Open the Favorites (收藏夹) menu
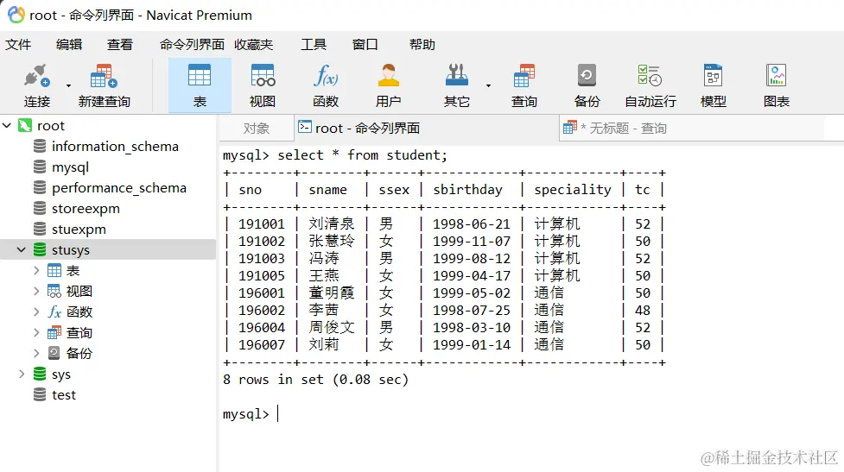Screen dimensions: 844x472 tap(253, 45)
